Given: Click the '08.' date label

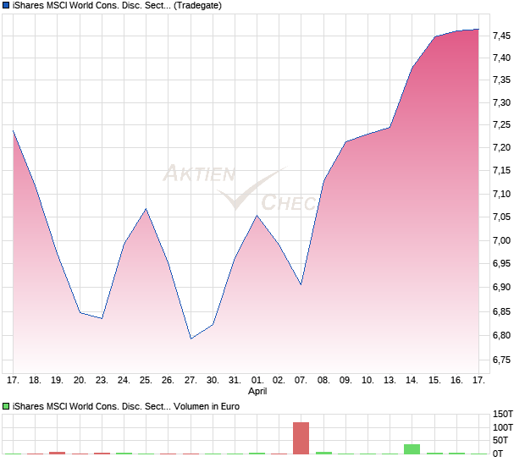Looking at the screenshot, I should (x=323, y=380).
